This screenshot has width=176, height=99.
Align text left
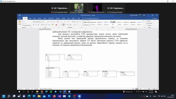tap(61, 25)
